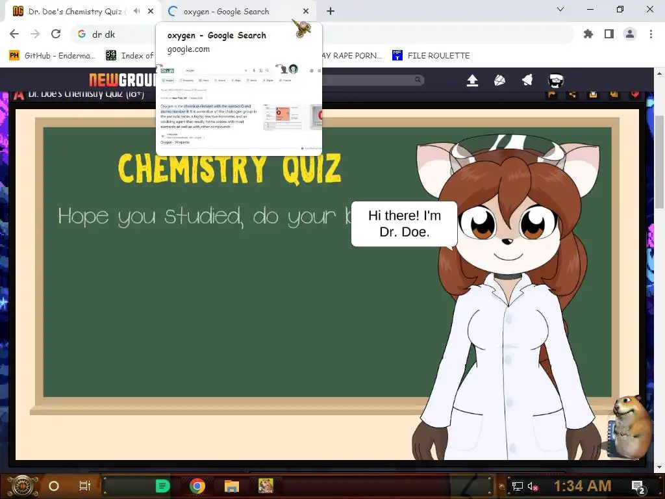Open the Chrome extensions puzzle icon
The image size is (665, 499).
(x=588, y=34)
